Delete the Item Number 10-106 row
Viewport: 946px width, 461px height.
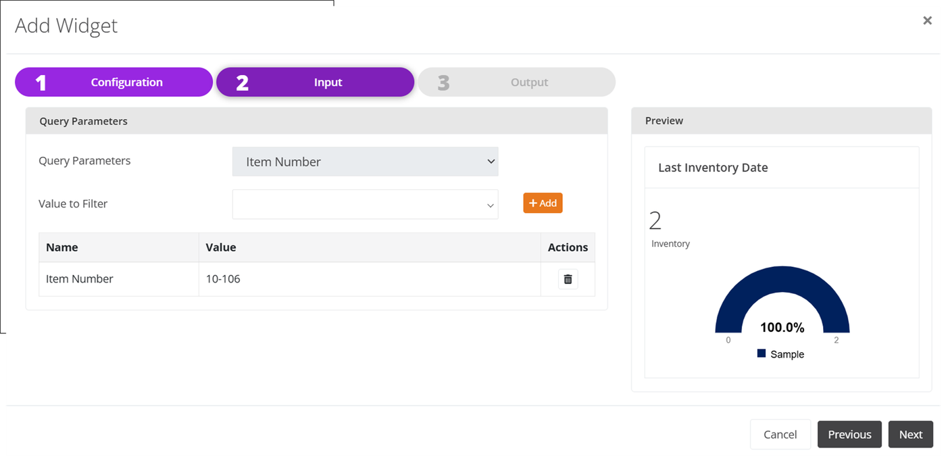point(568,279)
